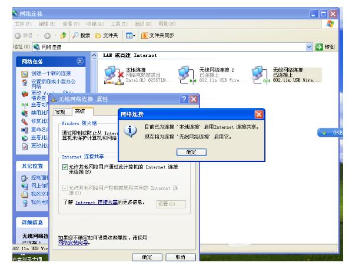Screen dimensions: 349x266
Task: Click the 其它位置 panel header
Action: tap(32, 166)
